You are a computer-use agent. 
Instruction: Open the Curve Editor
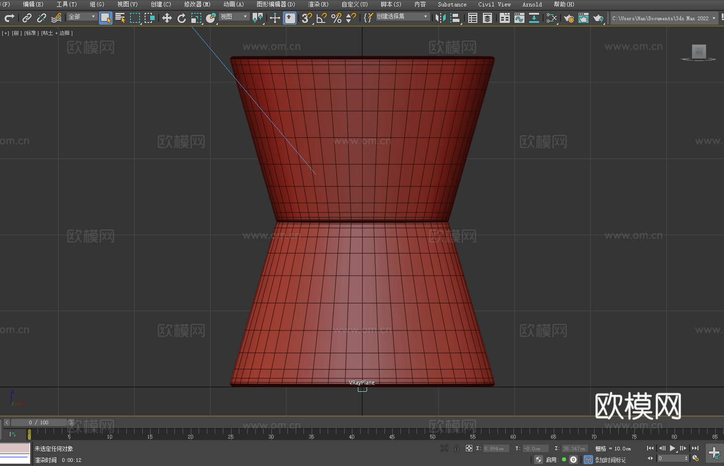(519, 18)
